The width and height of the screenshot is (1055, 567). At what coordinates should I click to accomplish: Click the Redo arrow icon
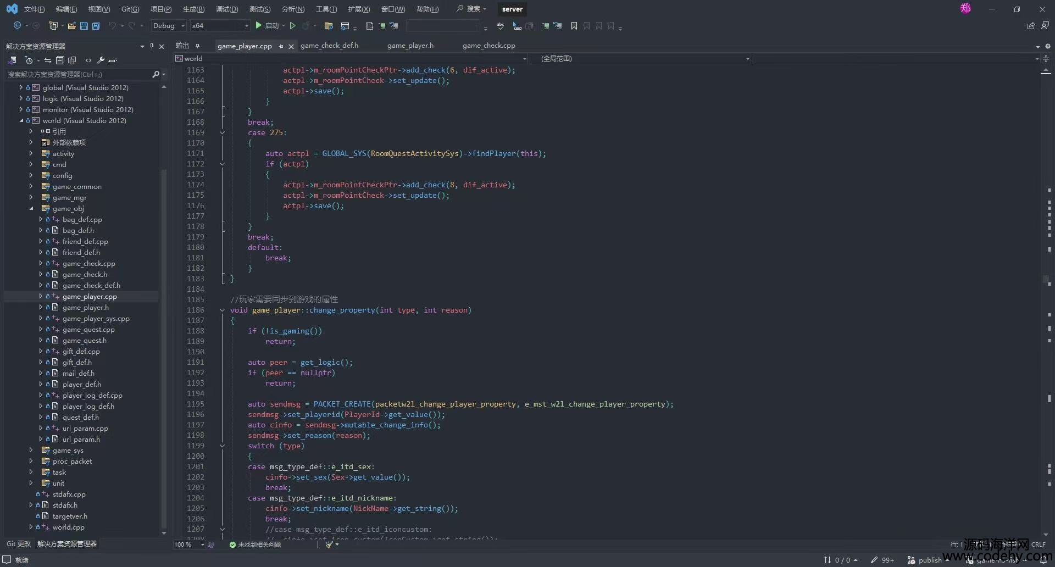(x=132, y=26)
